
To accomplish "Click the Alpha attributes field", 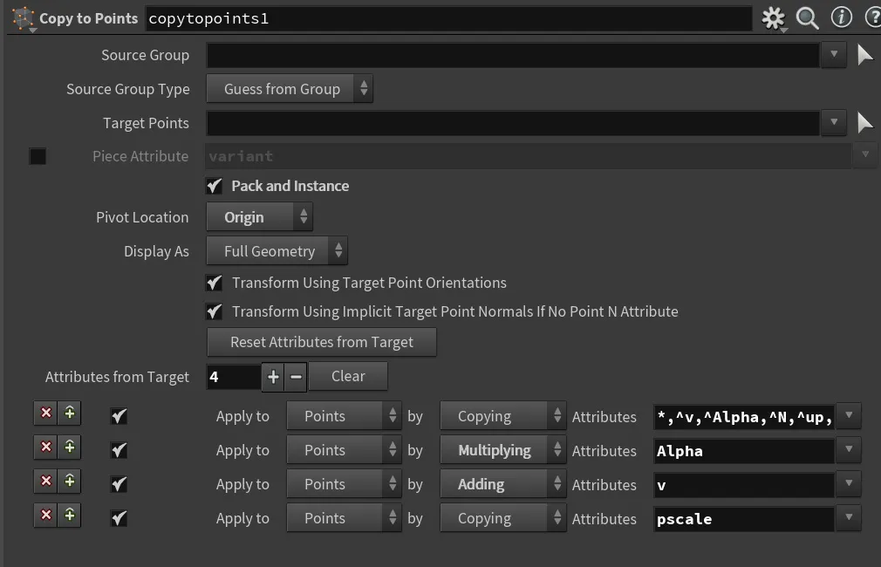I will tap(744, 451).
